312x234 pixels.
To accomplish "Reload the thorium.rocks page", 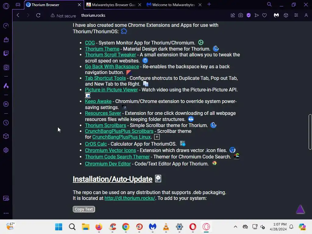I will (38, 15).
